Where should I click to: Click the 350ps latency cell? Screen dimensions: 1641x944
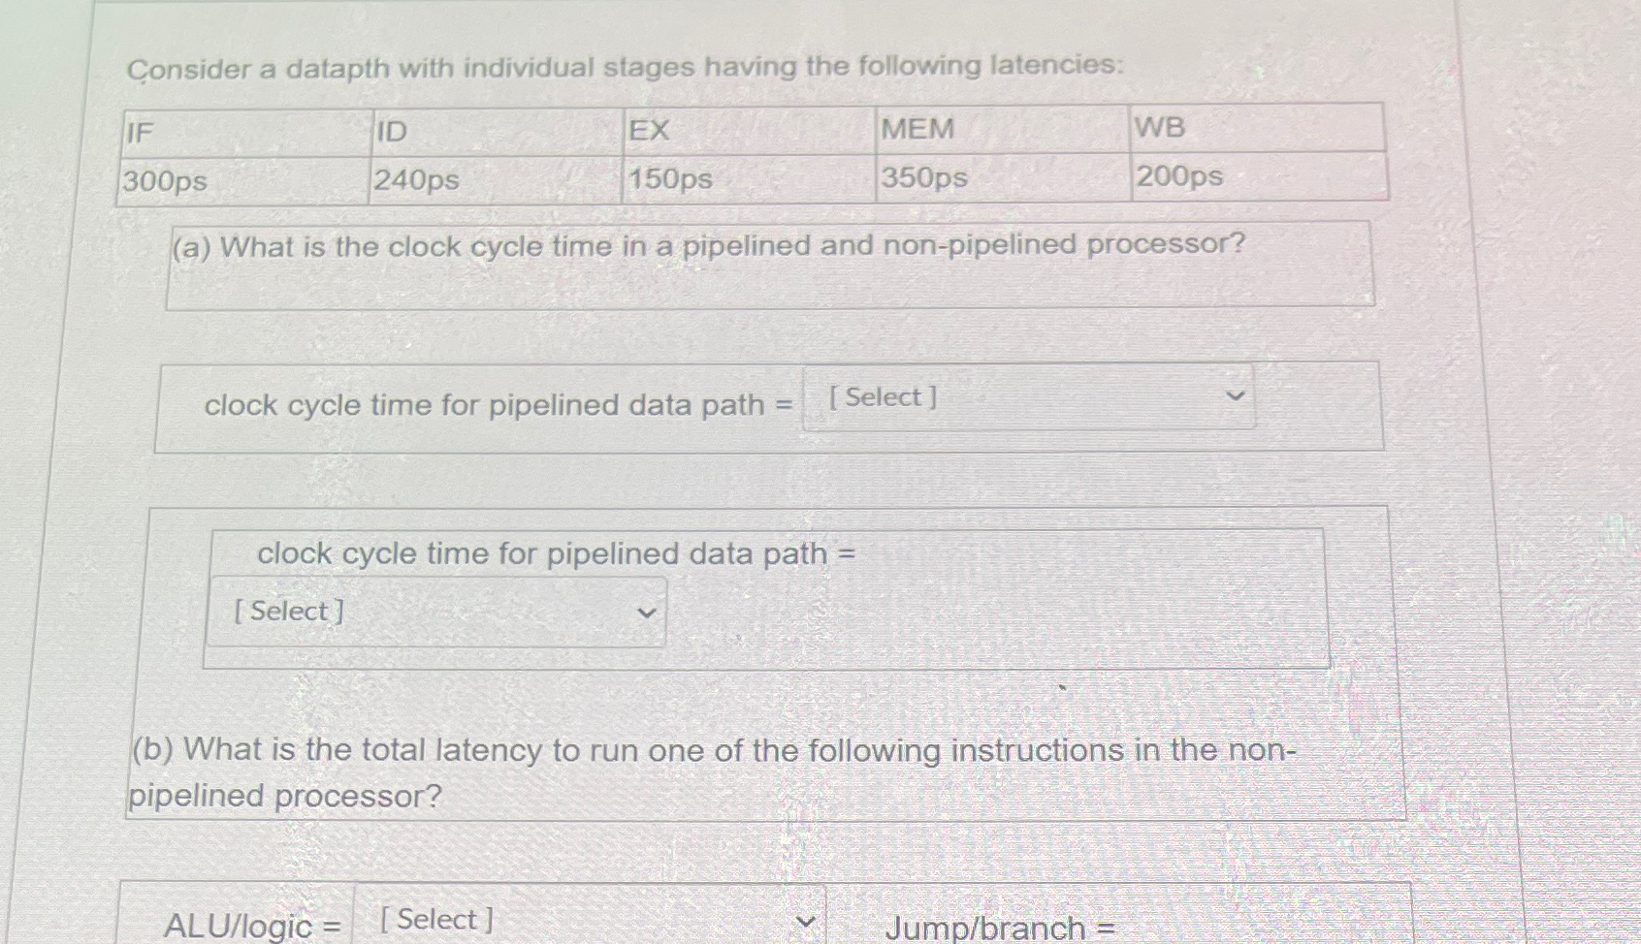pyautogui.click(x=999, y=178)
